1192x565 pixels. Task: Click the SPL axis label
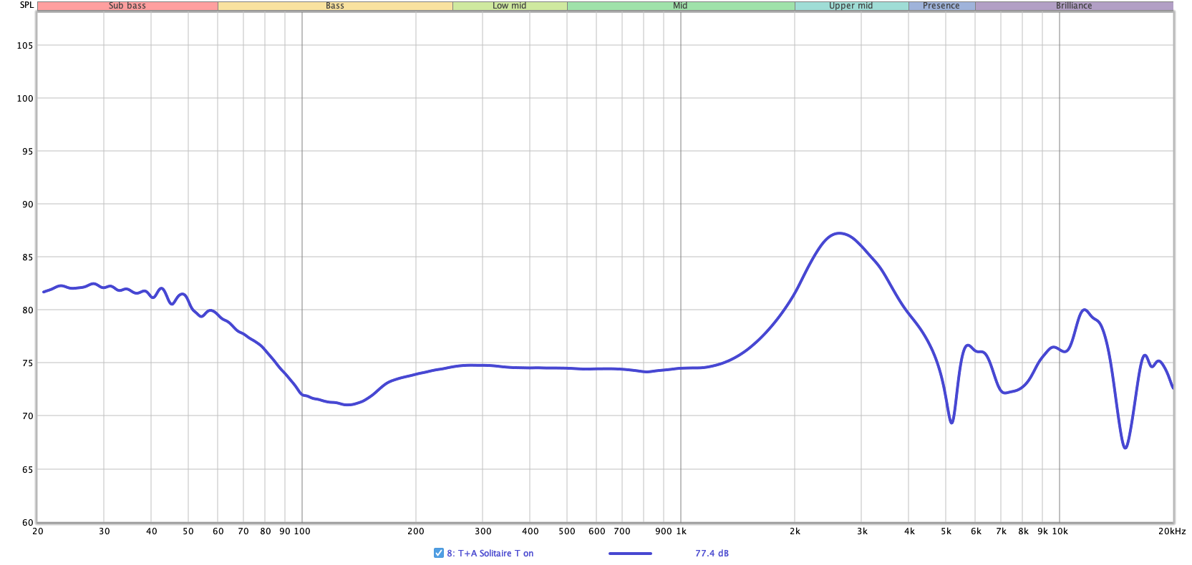[26, 5]
